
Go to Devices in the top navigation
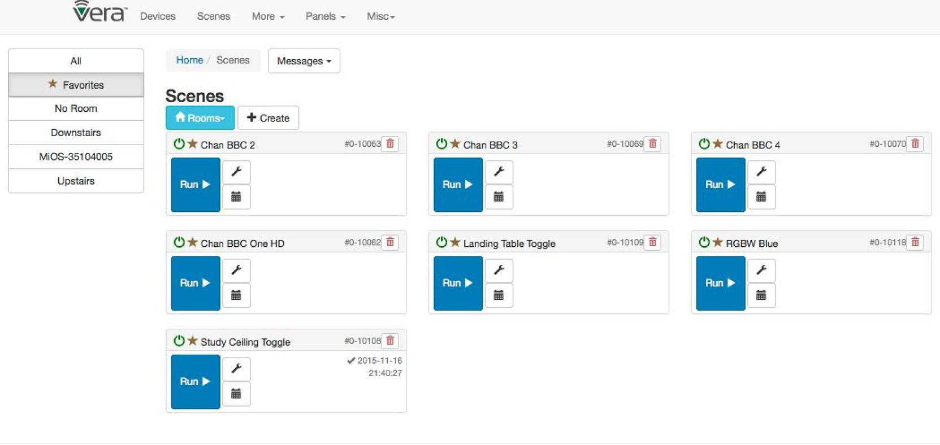(158, 16)
